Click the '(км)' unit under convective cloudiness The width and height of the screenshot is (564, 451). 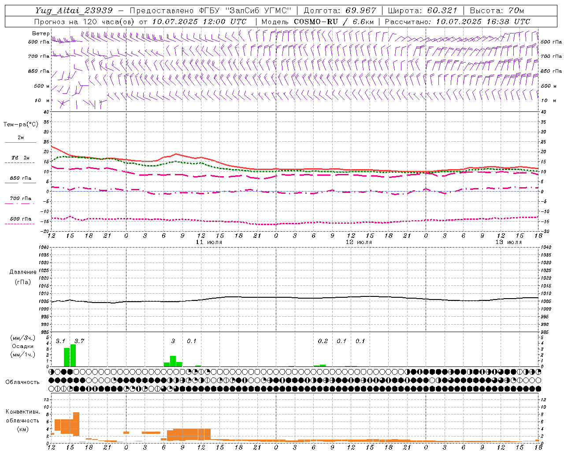pos(22,429)
